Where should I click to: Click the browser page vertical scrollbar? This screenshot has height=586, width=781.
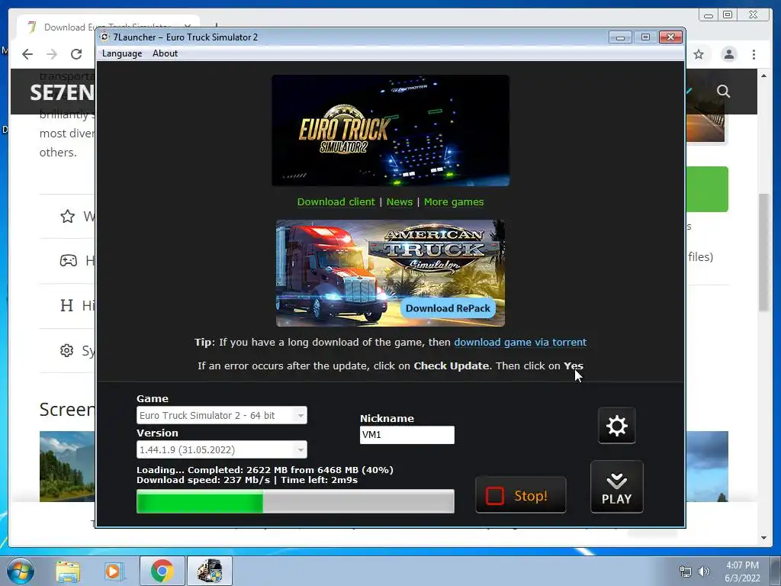coord(763,252)
